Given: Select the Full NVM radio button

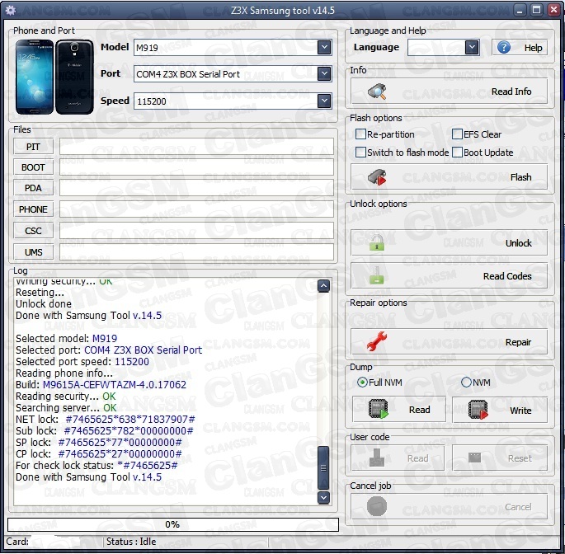Looking at the screenshot, I should [362, 383].
